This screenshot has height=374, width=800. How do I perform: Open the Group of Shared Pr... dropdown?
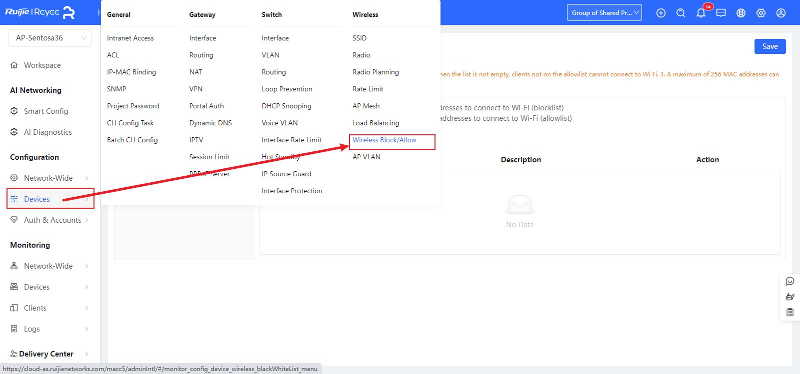click(604, 13)
